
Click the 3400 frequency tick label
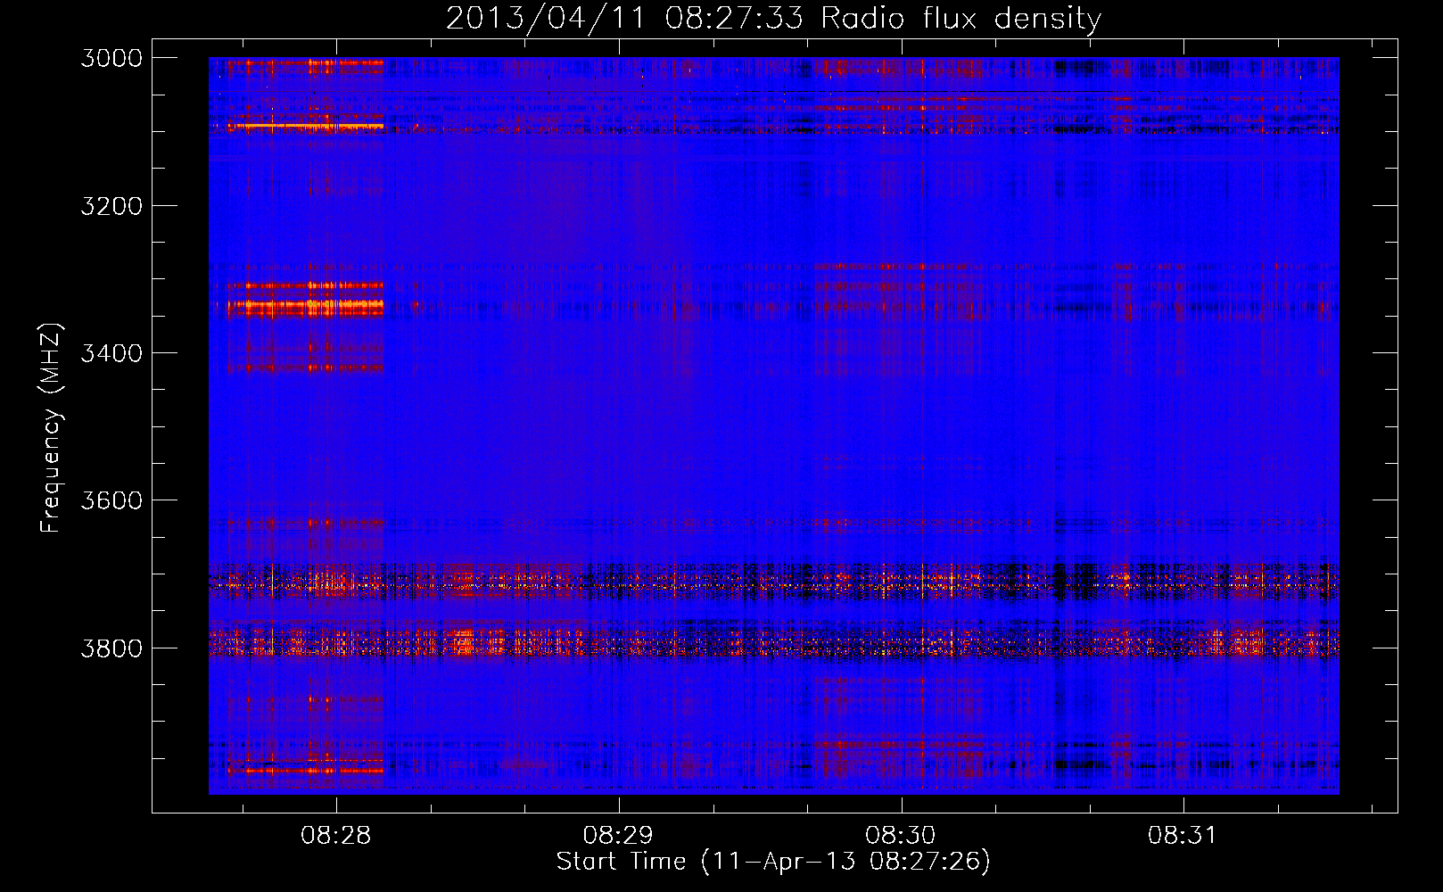pyautogui.click(x=111, y=353)
